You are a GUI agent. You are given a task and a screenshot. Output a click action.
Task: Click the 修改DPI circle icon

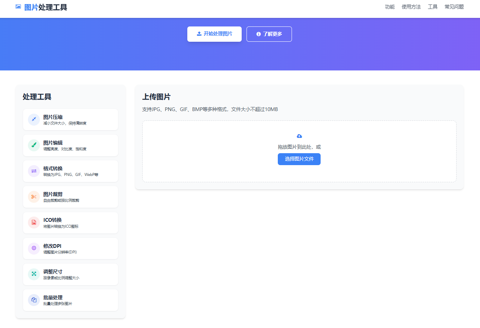click(34, 248)
